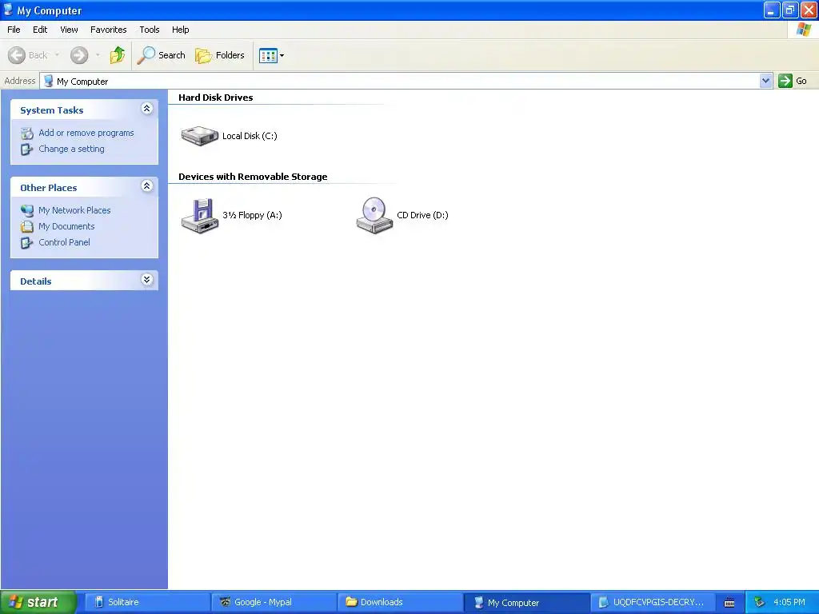Open the Forward history dropdown arrow

coord(98,55)
